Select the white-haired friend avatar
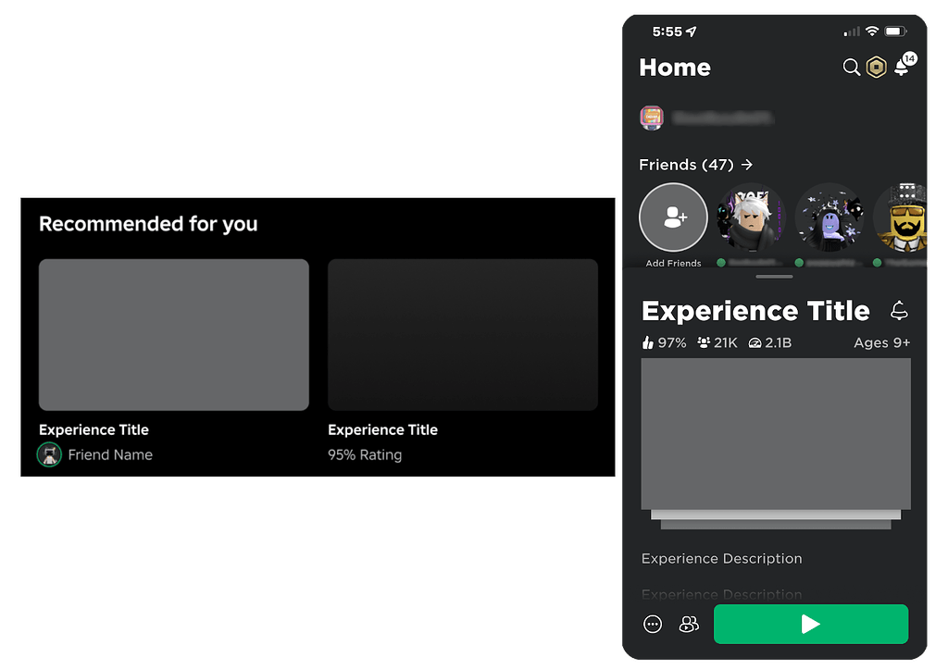 click(751, 217)
